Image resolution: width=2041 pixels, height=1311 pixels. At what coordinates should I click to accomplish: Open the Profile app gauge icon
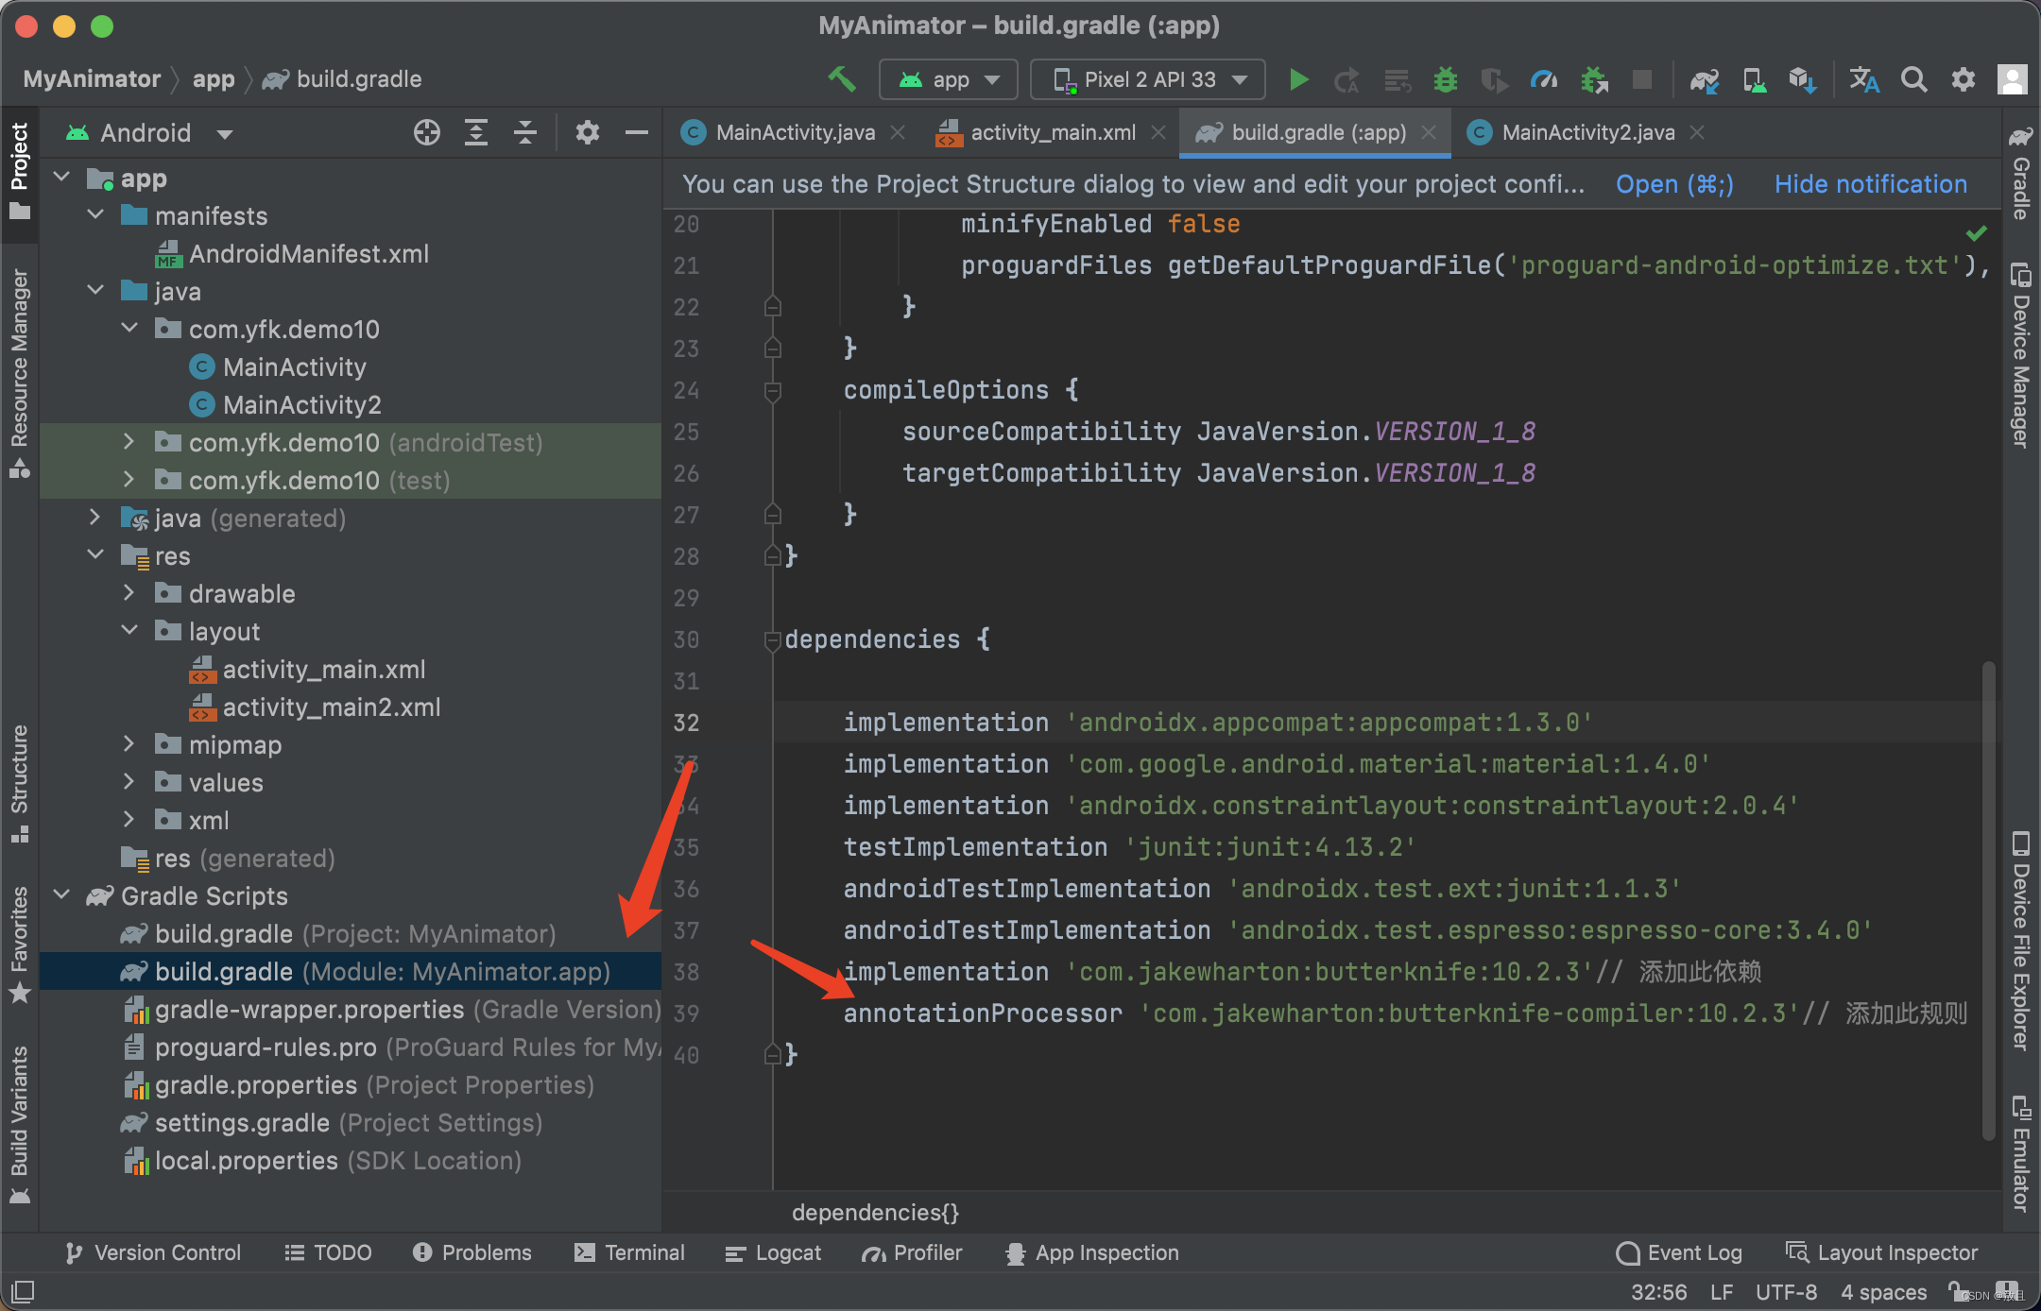(1543, 79)
